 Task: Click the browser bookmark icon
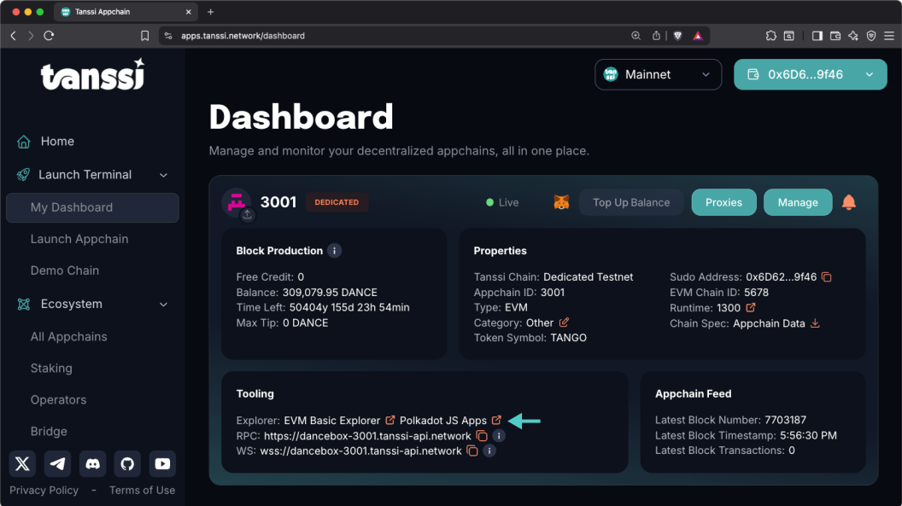pyautogui.click(x=144, y=36)
